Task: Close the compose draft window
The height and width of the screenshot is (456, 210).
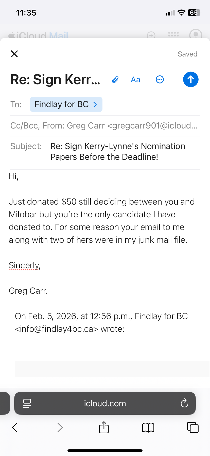Action: [x=14, y=54]
